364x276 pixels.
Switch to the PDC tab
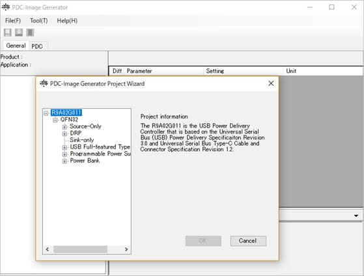37,46
